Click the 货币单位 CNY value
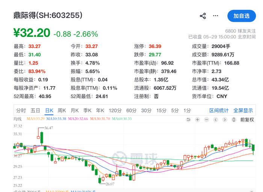Image resolution: width=263 pixels, height=192 pixels. [222, 97]
